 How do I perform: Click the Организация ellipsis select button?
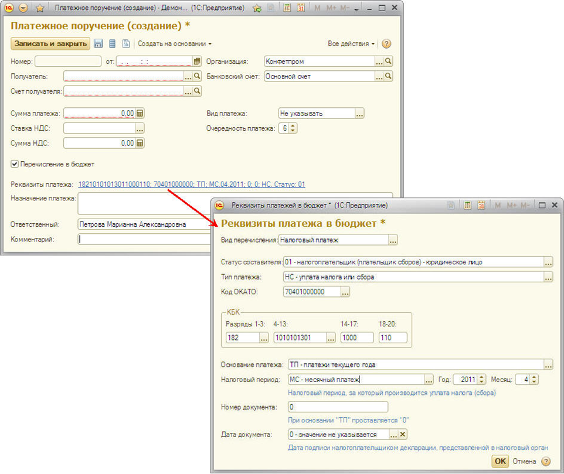tap(379, 62)
